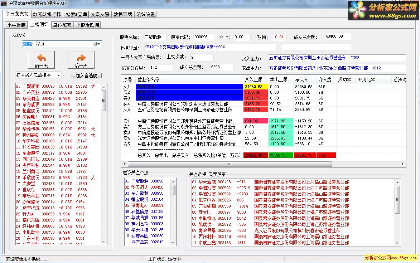This screenshot has height=263, width=420.
Task: Click the 买入金额 column header
Action: tap(255, 79)
